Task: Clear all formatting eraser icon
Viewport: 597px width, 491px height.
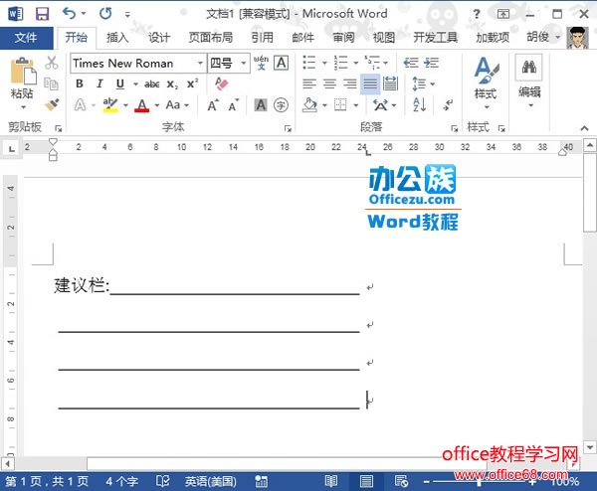Action: click(x=221, y=83)
